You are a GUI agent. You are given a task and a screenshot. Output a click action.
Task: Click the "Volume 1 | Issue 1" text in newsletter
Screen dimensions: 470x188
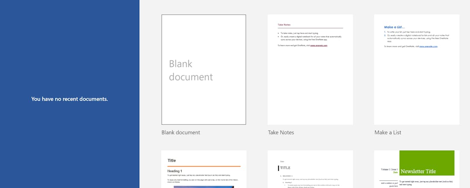[389, 169]
